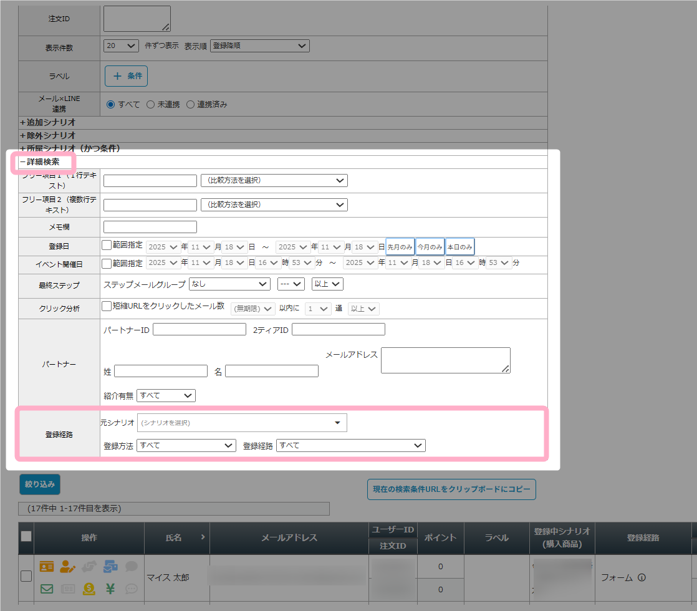The image size is (697, 611).
Task: Click the orange ID card icon for マイス 太郎
Action: click(47, 567)
